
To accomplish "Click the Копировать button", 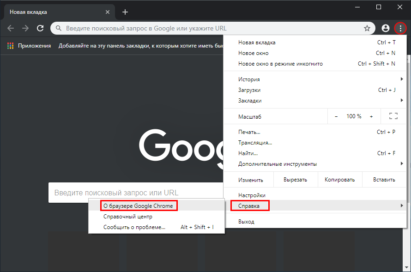I will (340, 180).
